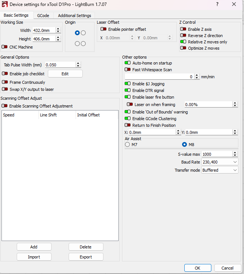The width and height of the screenshot is (244, 274).
Task: Click the Cancel button
Action: pyautogui.click(x=228, y=268)
